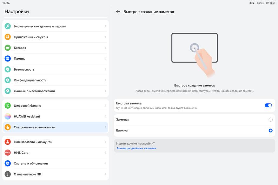Click the Безопасность shield icon
Screen dimensions: 278x185
coord(8,69)
